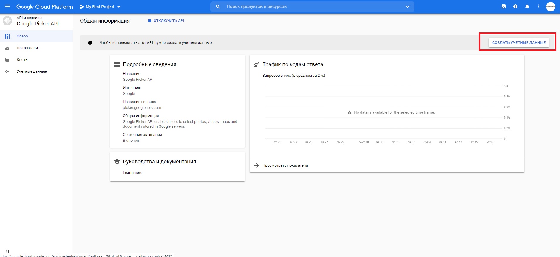This screenshot has width=560, height=257.
Task: Click the Показатели chart icon
Action: pos(7,48)
